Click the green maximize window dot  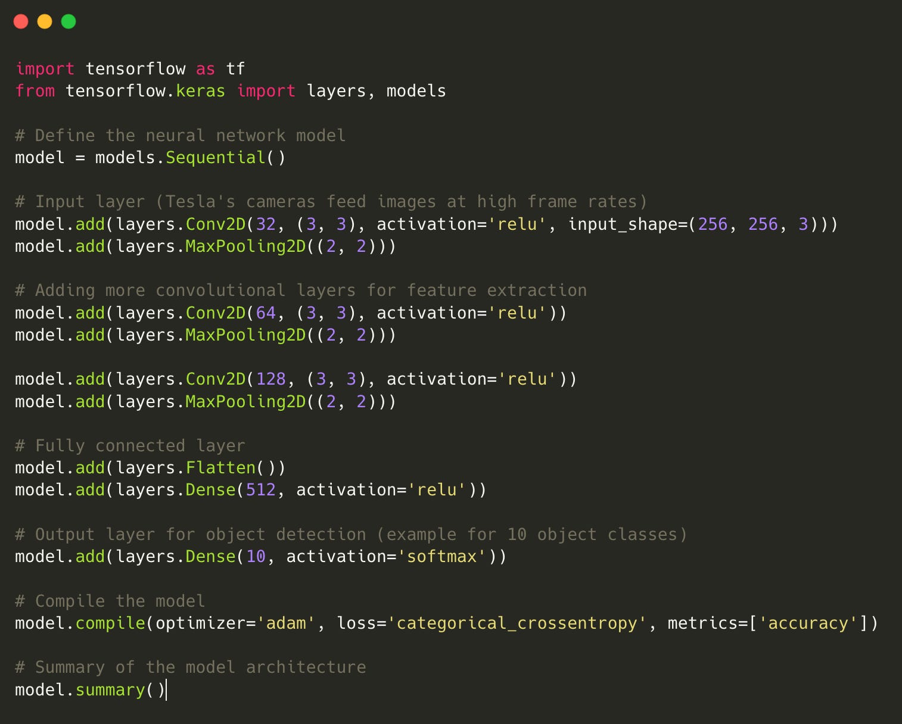[69, 21]
